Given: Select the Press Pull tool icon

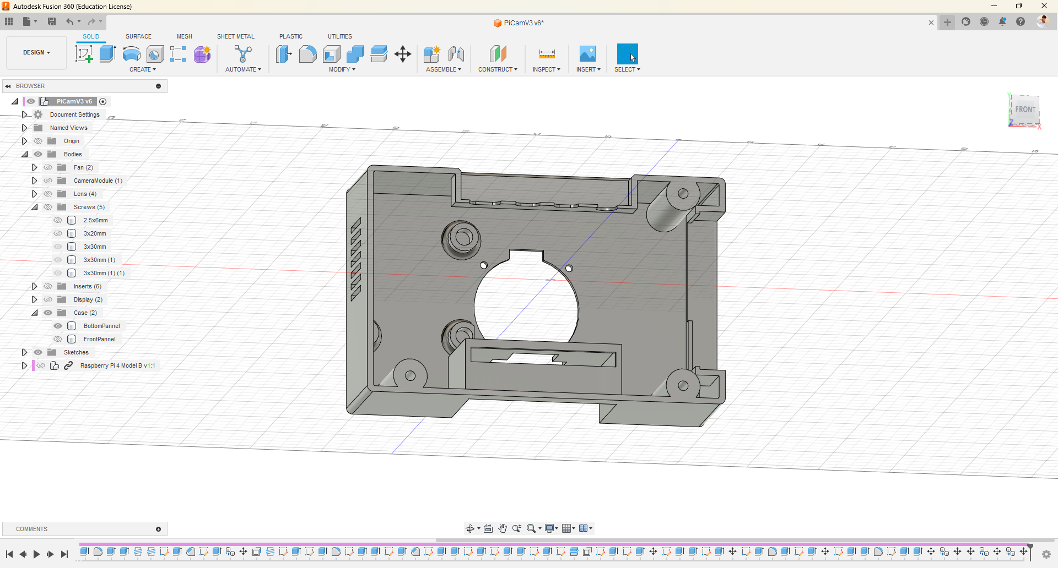Looking at the screenshot, I should (x=283, y=54).
